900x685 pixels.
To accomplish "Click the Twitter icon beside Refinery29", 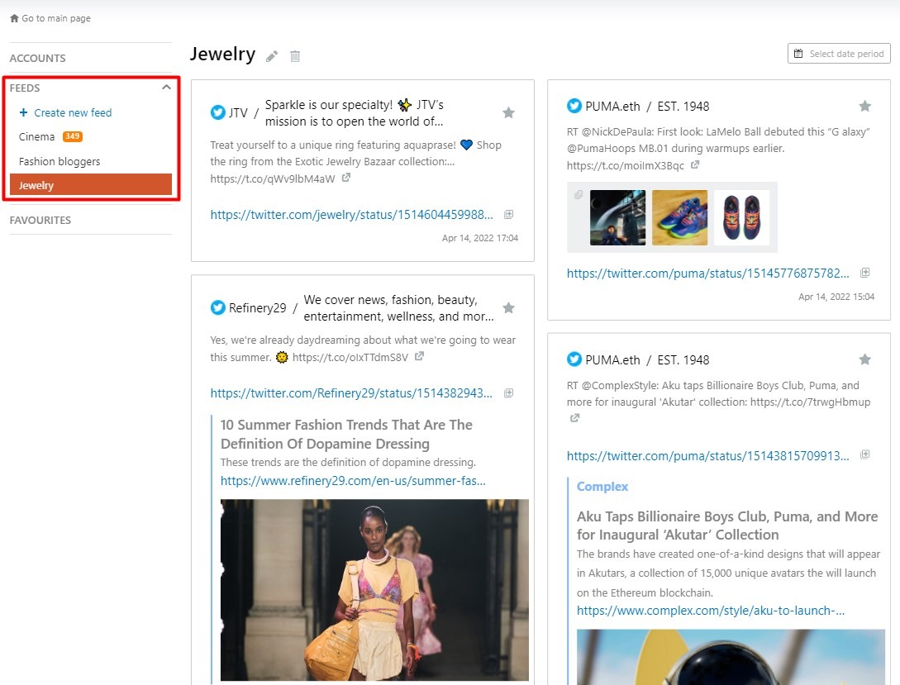I will coord(218,307).
